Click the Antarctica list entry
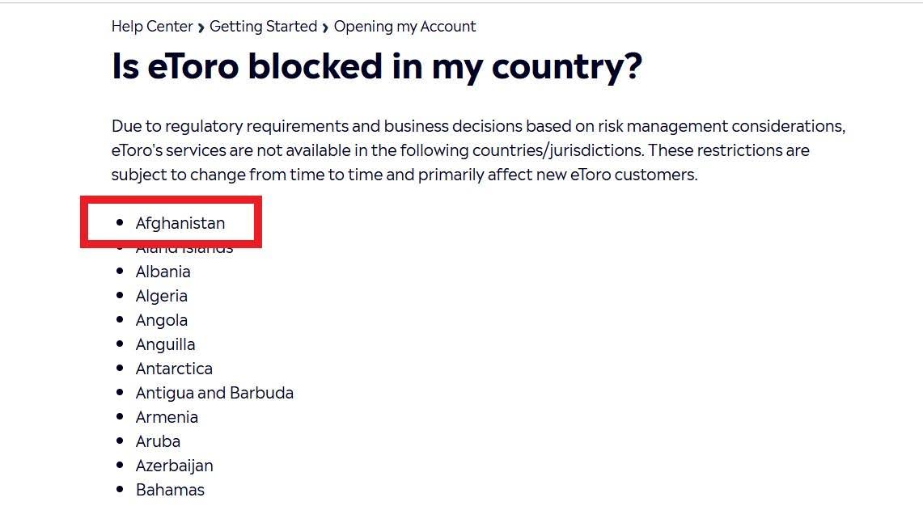This screenshot has width=923, height=506. (x=174, y=369)
